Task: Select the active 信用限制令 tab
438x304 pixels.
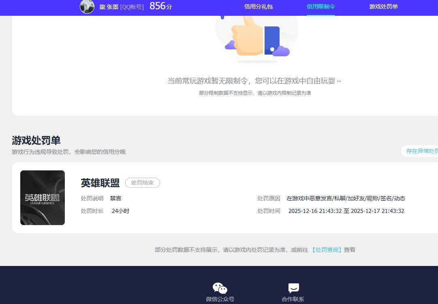Action: (320, 7)
